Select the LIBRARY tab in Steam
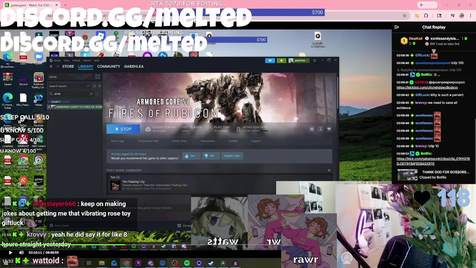 [86, 66]
